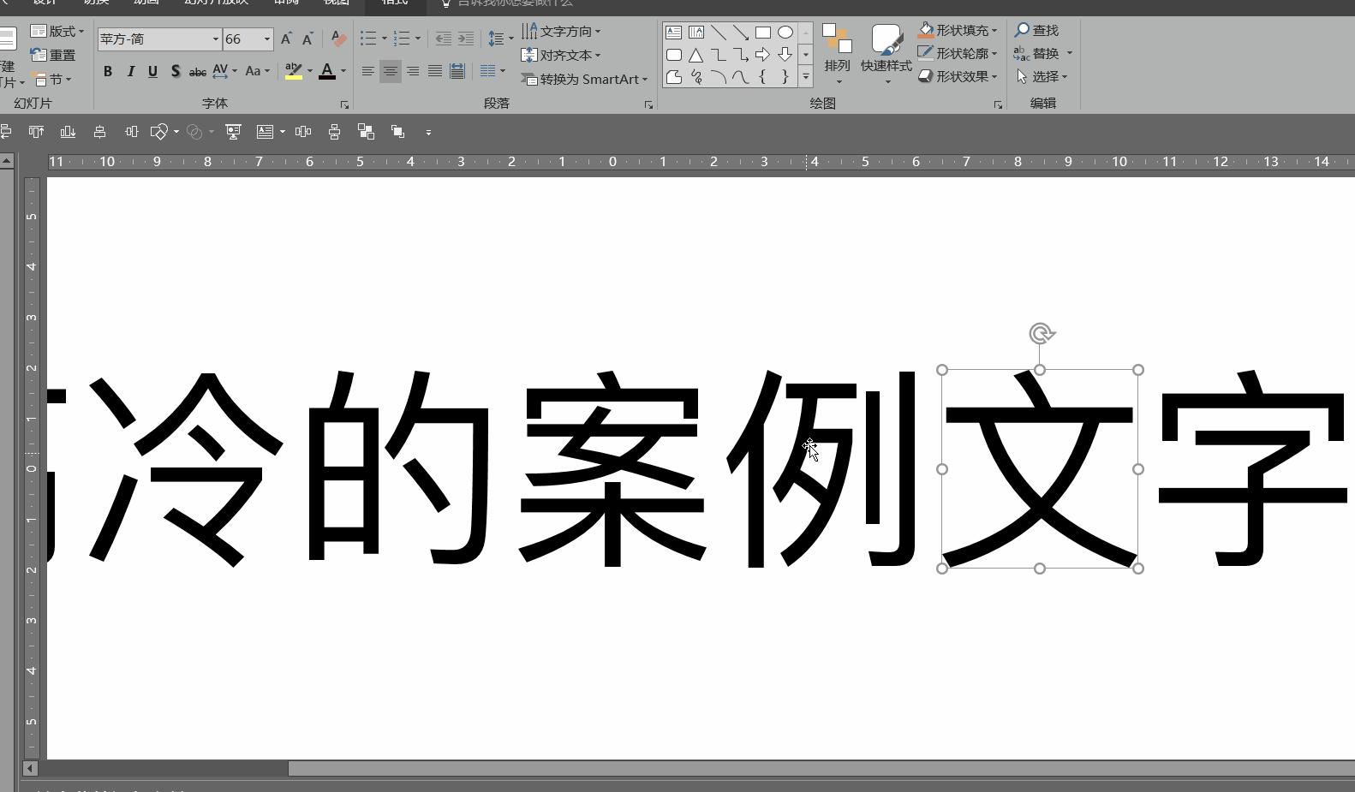This screenshot has width=1355, height=792.
Task: Increase the list indent level
Action: [x=465, y=39]
